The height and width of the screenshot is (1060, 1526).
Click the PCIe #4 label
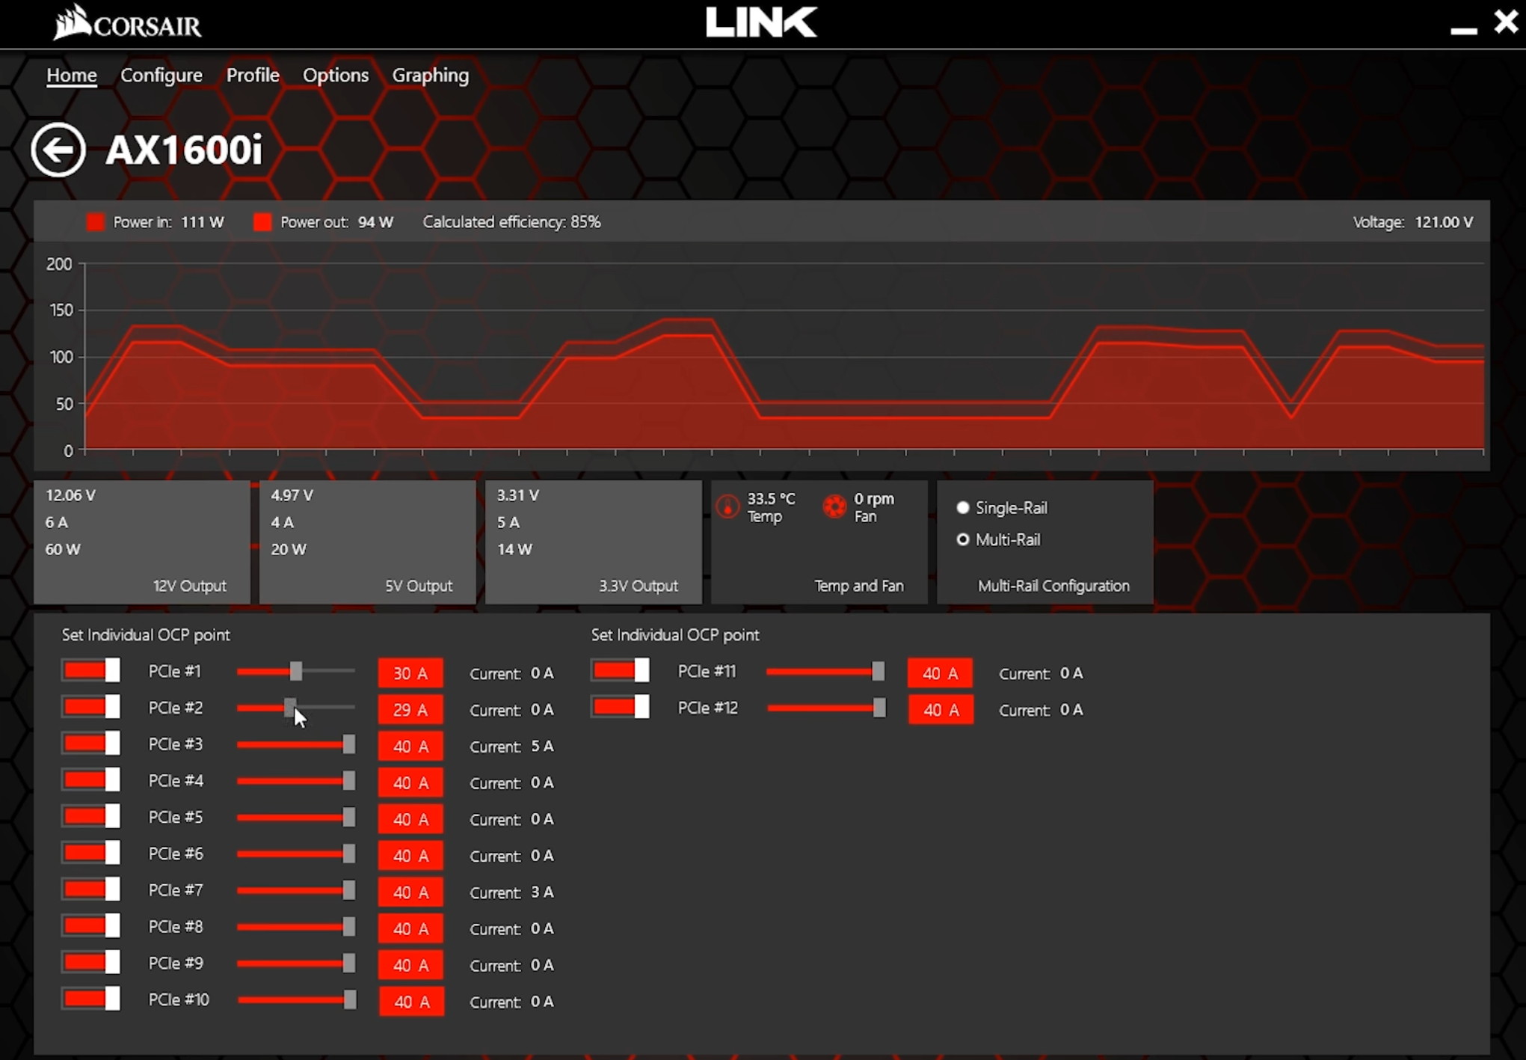(x=176, y=781)
